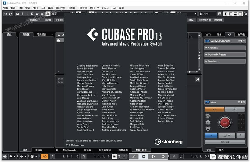Click the punch in arrow icon
250x162 pixels.
point(119,157)
